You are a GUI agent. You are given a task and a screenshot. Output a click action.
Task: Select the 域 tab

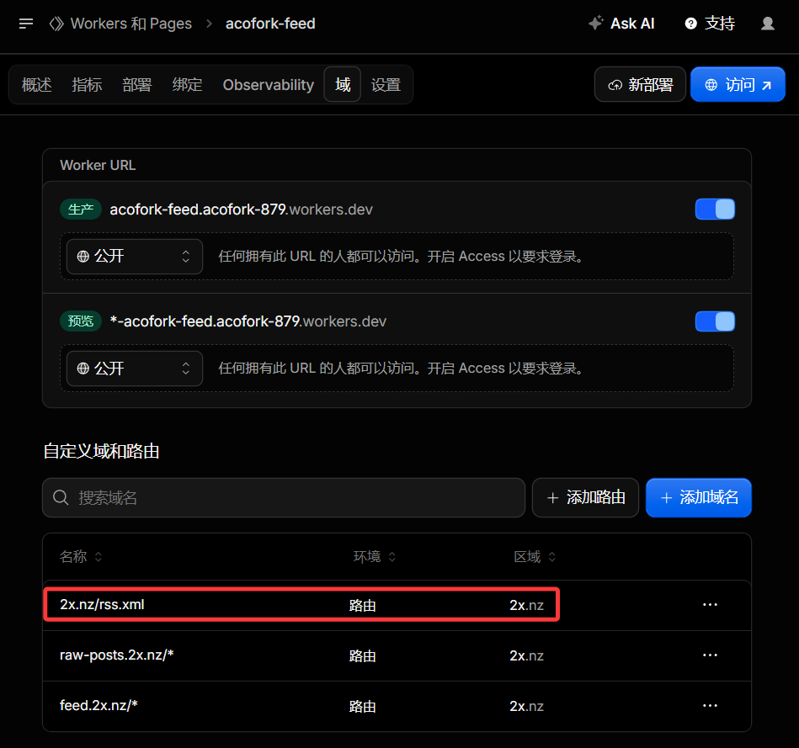coord(343,84)
